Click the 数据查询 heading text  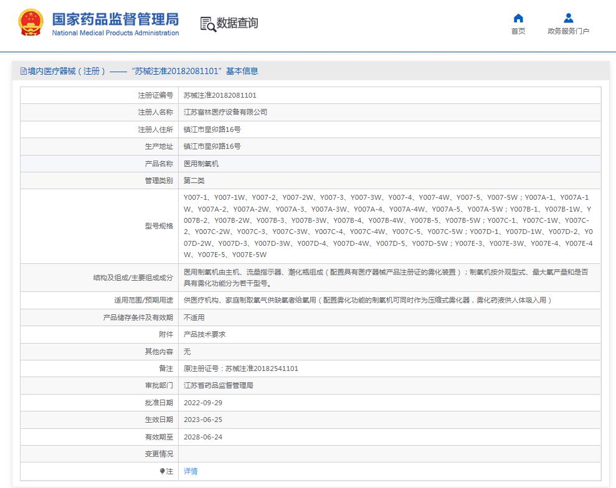point(237,24)
